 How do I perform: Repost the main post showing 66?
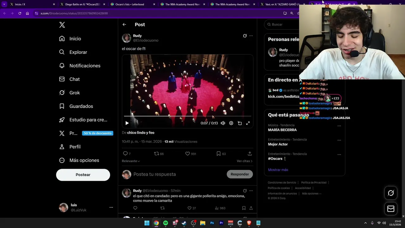[159, 154]
